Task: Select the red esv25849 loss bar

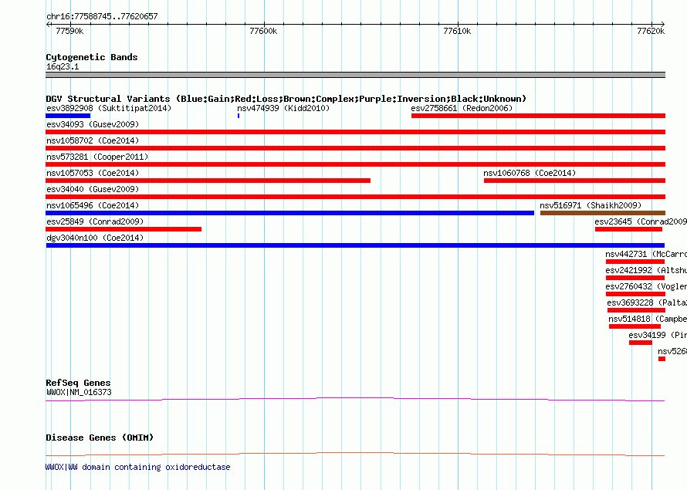Action: coord(124,229)
